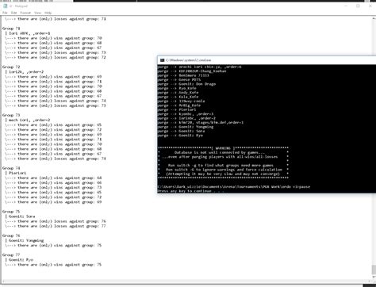Screen dimensions: 376x287
Task: Open the Help menu in Notepad
Action: pyautogui.click(x=48, y=13)
